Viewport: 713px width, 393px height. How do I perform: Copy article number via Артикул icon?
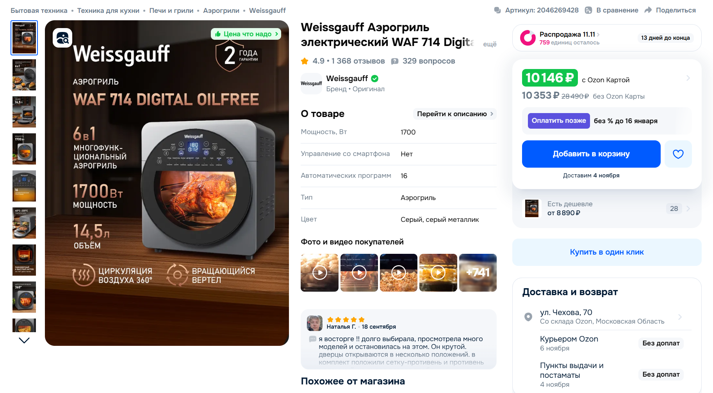click(497, 10)
